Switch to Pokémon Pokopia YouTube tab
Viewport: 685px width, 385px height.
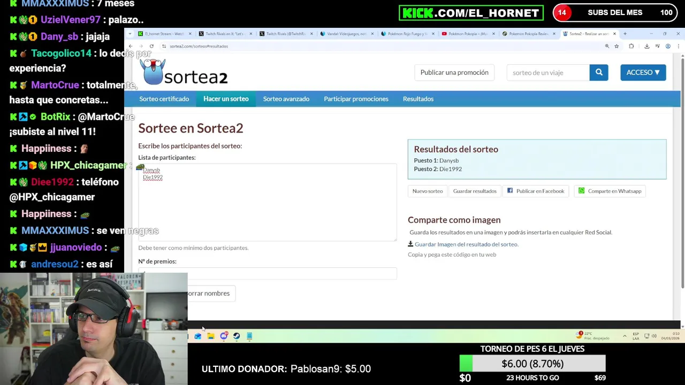click(x=467, y=34)
